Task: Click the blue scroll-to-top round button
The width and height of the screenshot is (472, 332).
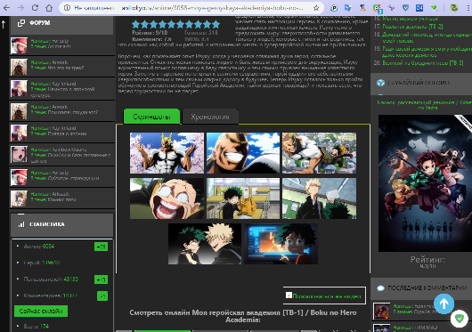Action: [x=444, y=304]
